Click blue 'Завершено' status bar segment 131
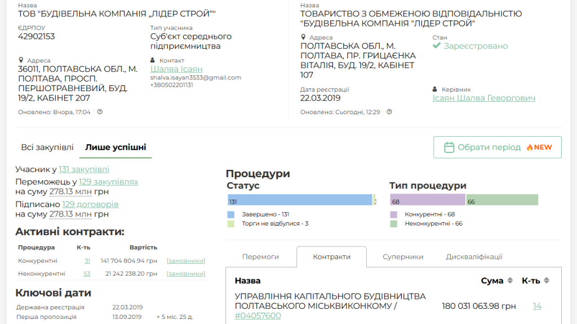The height and width of the screenshot is (324, 577). [x=300, y=200]
